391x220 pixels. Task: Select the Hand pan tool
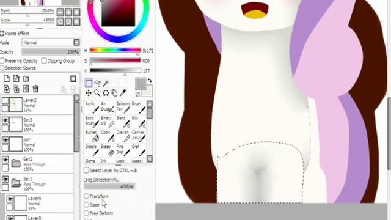pyautogui.click(x=114, y=93)
